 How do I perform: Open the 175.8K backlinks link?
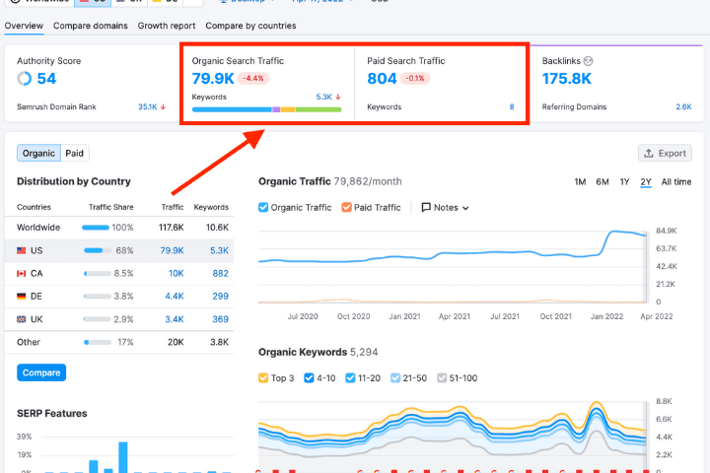point(566,79)
